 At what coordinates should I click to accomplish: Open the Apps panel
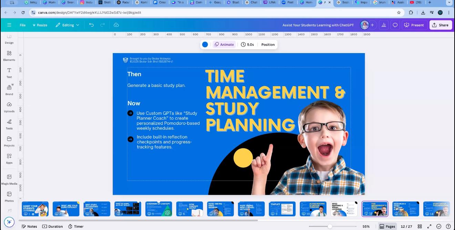tap(9, 159)
